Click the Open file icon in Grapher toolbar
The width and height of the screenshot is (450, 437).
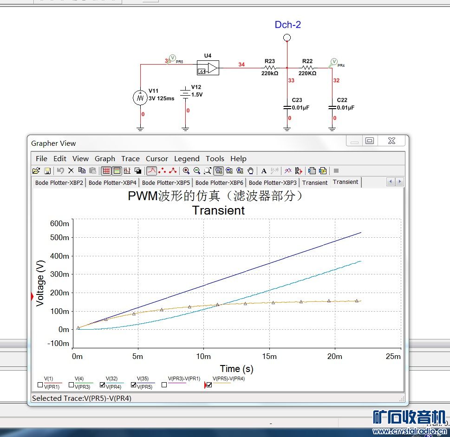[36, 171]
